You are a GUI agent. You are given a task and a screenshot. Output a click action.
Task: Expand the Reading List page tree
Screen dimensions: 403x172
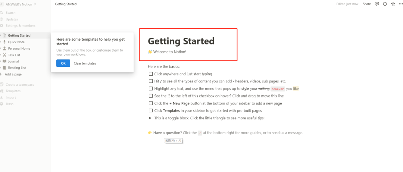pyautogui.click(x=1, y=68)
